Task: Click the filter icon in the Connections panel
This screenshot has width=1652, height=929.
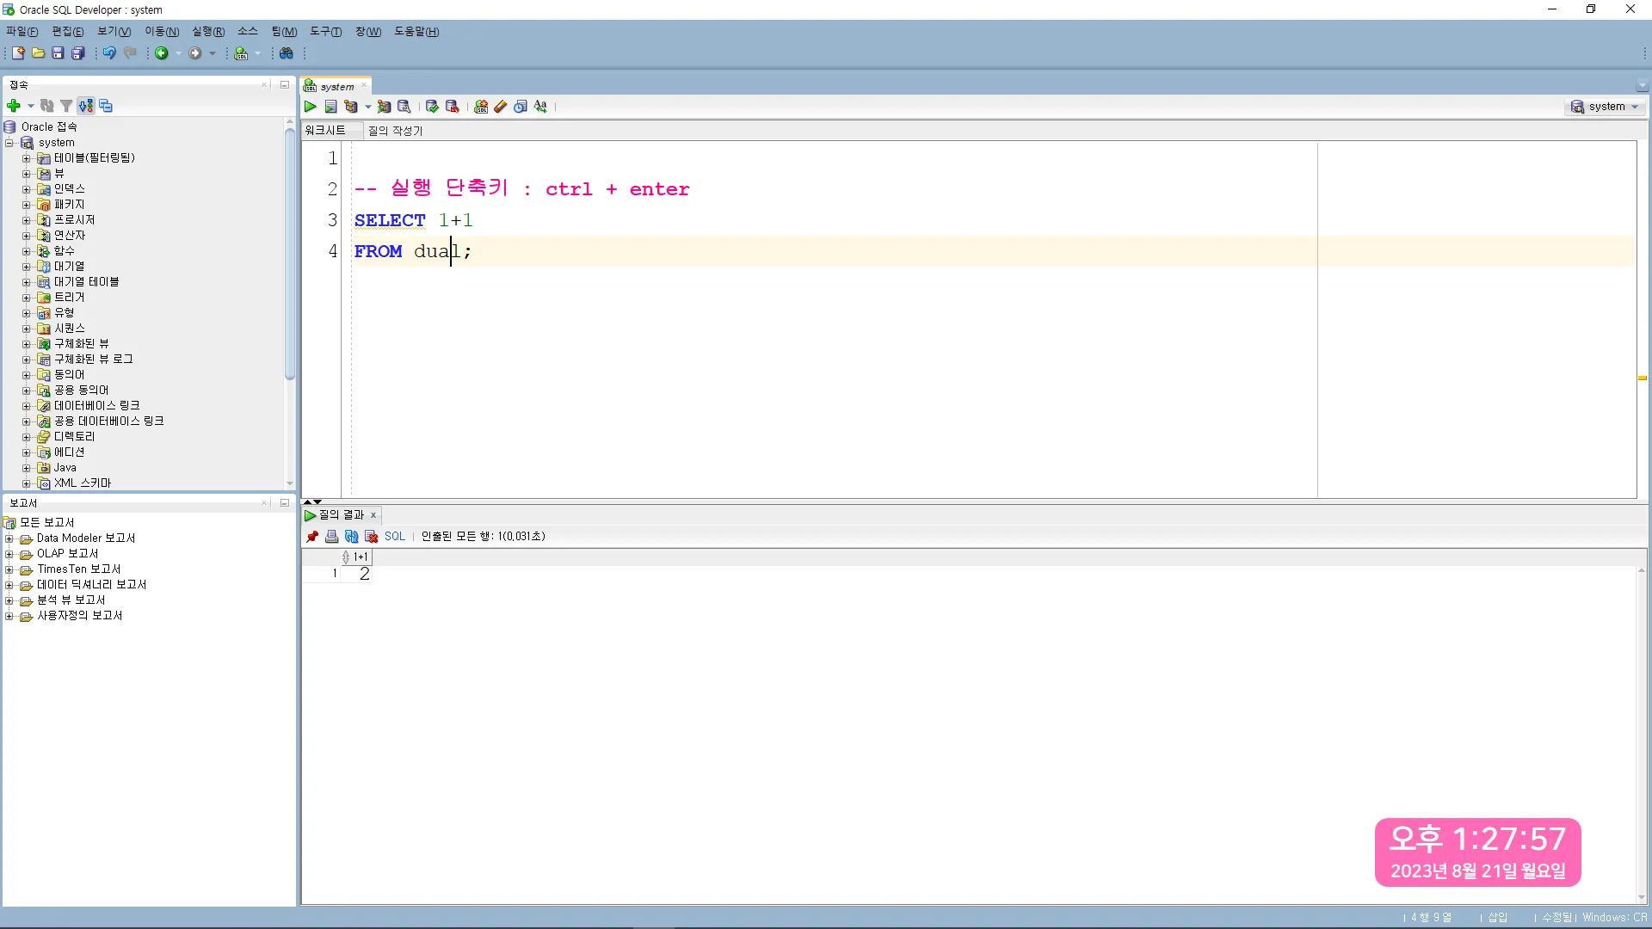Action: (66, 106)
